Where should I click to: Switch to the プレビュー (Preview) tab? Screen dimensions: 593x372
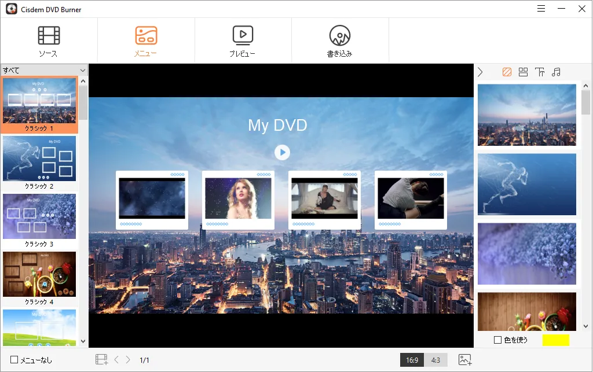coord(243,41)
